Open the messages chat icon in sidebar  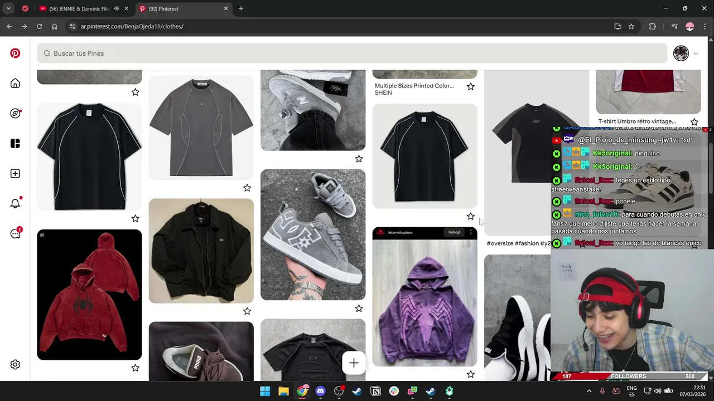point(15,233)
